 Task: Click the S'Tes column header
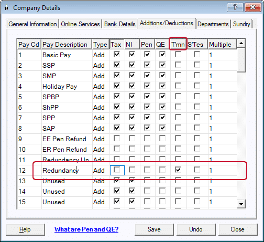(197, 45)
